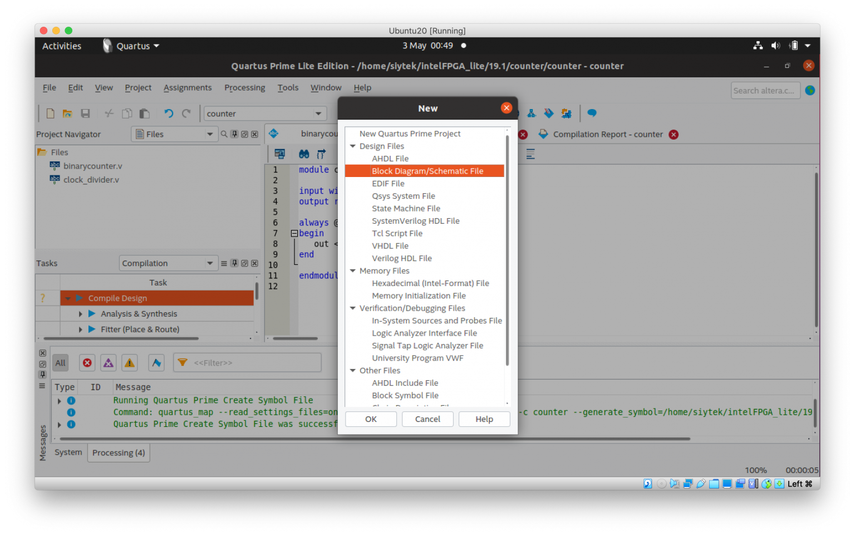855x536 pixels.
Task: Save the project with the Save icon
Action: 85,113
